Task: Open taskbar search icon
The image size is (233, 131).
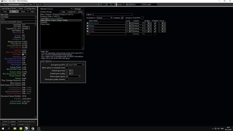Action: pos(9,128)
